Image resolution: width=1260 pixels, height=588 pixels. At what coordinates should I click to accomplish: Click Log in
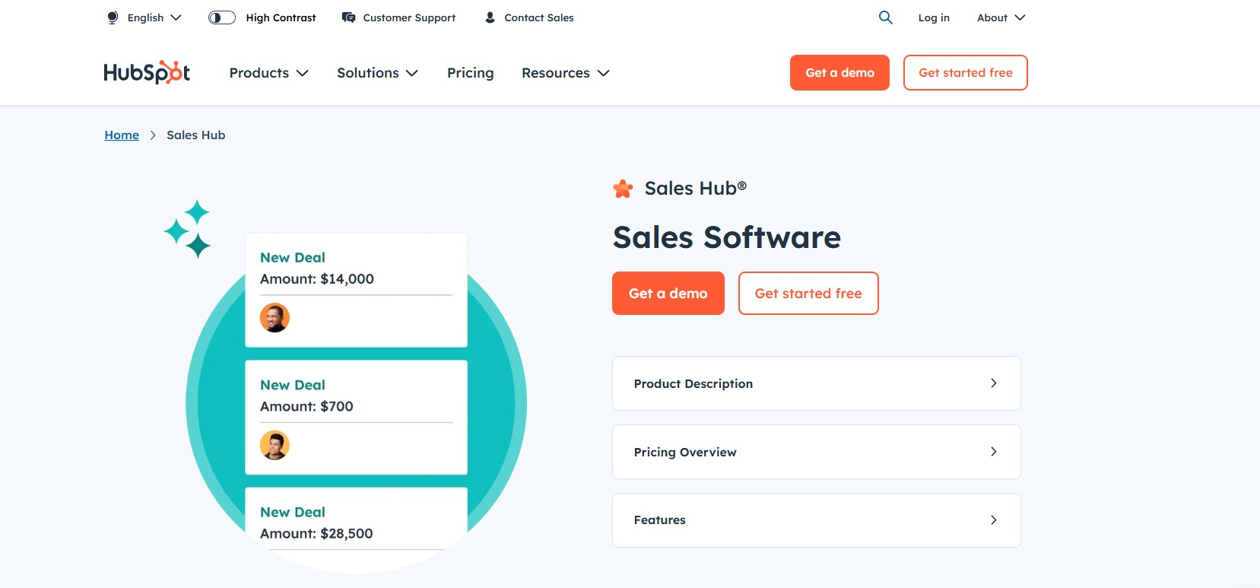tap(934, 17)
